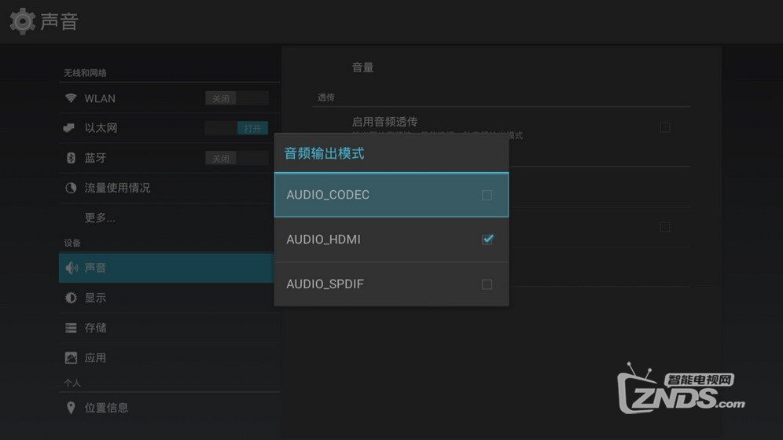This screenshot has width=783, height=440.
Task: Click the settings gear icon in header
Action: (x=22, y=21)
